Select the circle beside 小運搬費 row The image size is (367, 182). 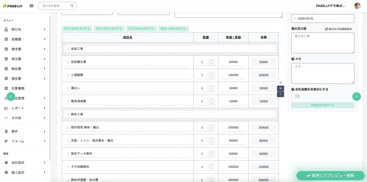(x=61, y=75)
